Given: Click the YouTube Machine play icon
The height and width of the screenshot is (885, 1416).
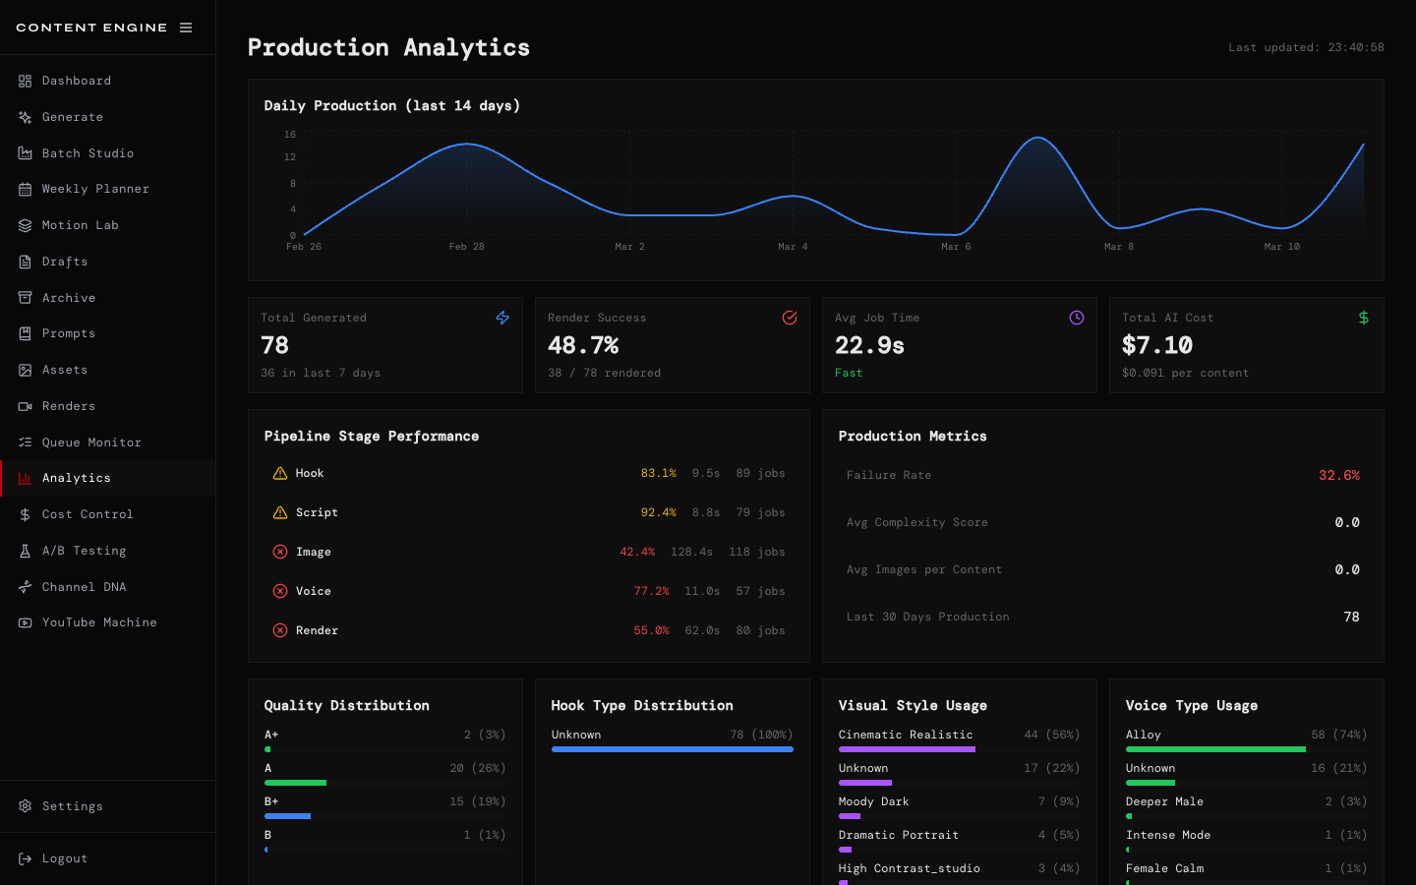Looking at the screenshot, I should (24, 621).
